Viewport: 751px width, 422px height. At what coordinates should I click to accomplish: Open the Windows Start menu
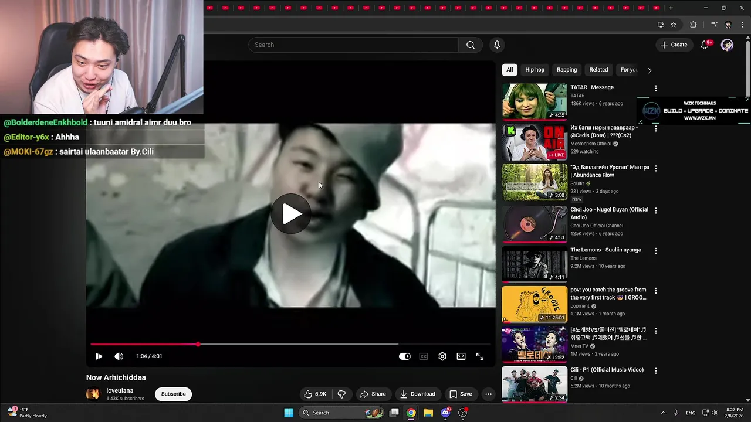coord(289,413)
